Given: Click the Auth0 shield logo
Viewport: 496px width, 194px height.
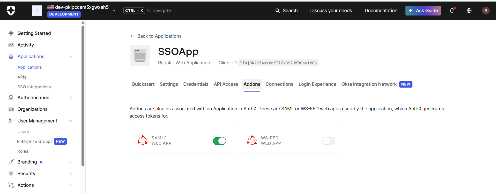Looking at the screenshot, I should click(11, 11).
